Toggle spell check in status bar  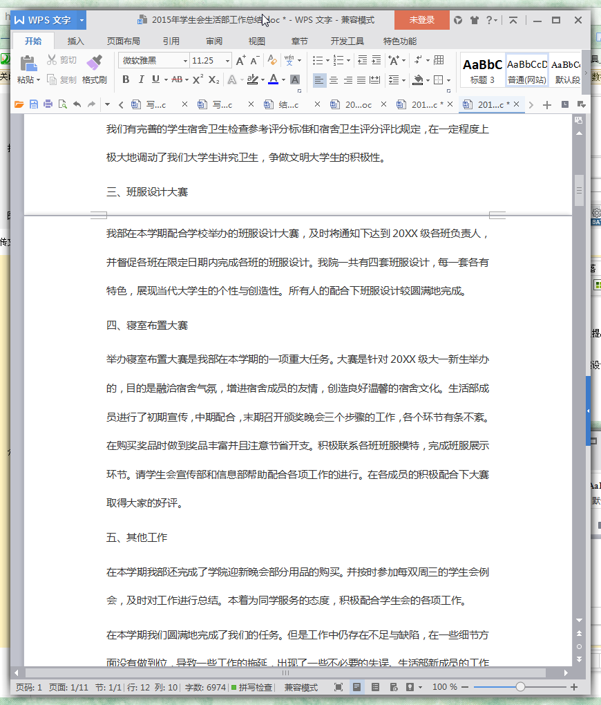pyautogui.click(x=252, y=688)
